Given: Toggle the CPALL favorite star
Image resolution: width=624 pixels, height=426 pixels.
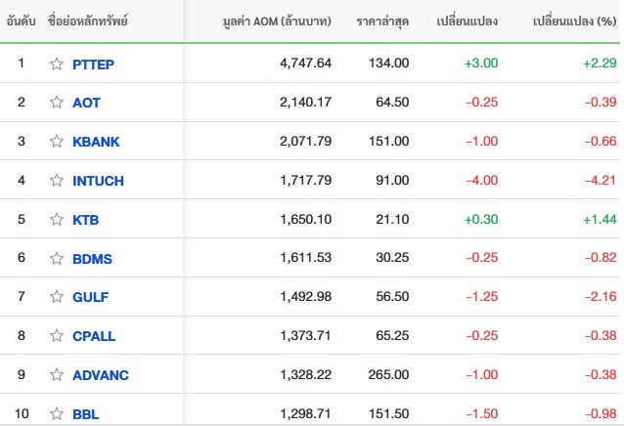Looking at the screenshot, I should (57, 336).
